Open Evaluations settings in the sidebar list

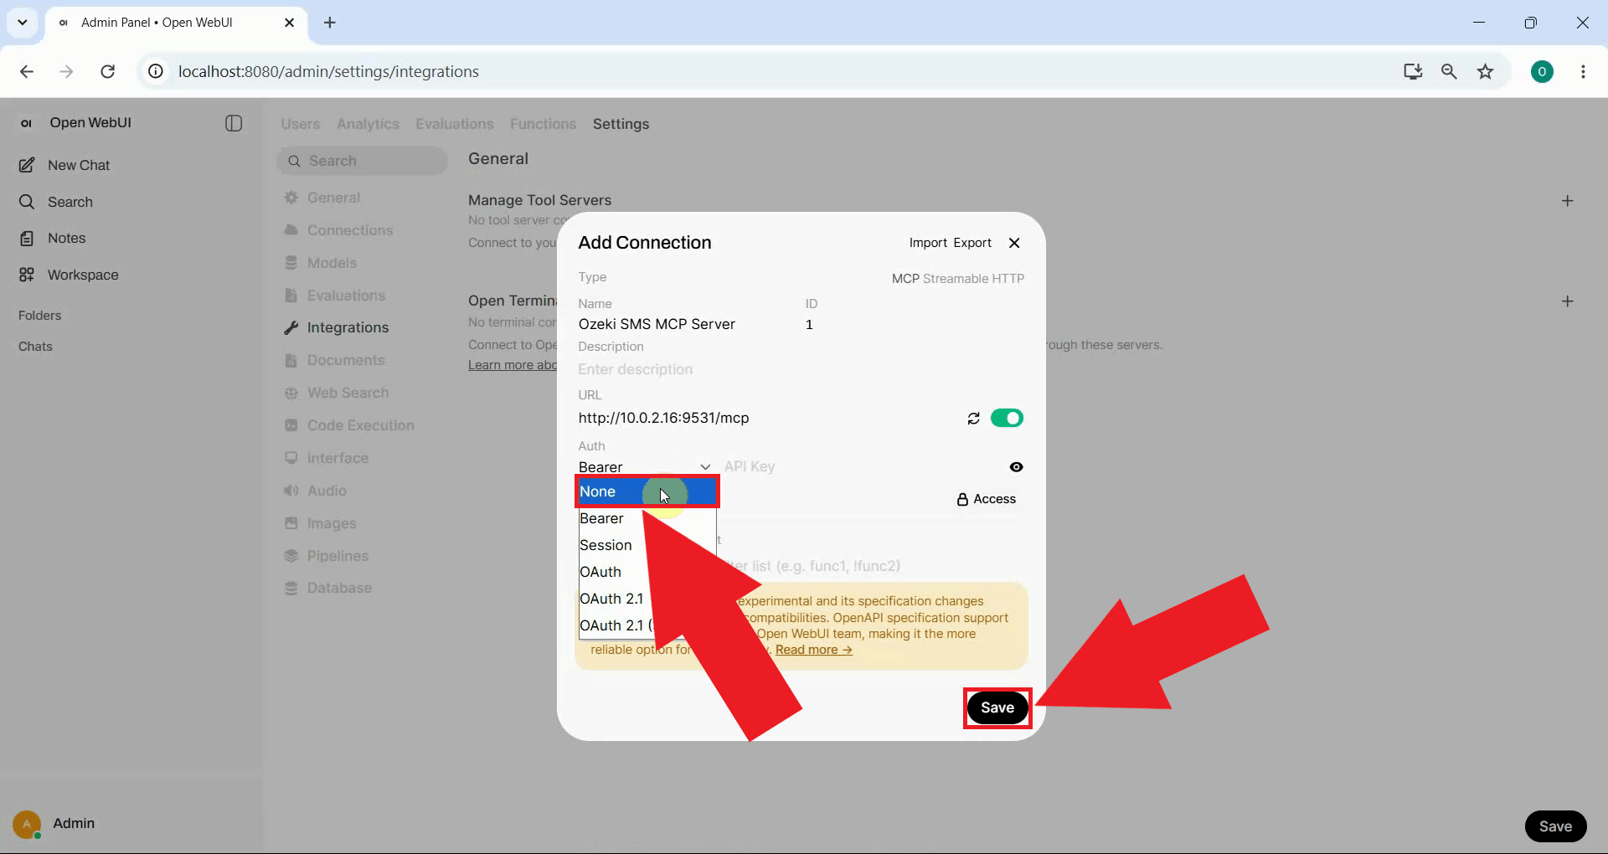coord(335,296)
